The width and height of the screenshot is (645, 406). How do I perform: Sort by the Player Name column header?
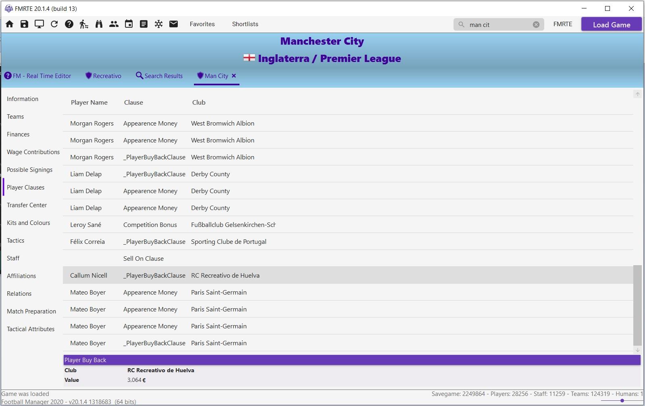point(89,103)
